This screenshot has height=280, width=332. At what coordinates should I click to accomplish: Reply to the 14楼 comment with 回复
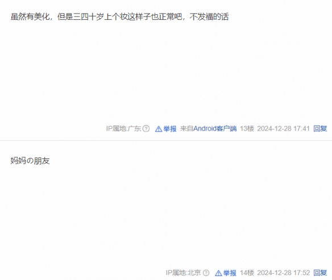[x=320, y=273]
